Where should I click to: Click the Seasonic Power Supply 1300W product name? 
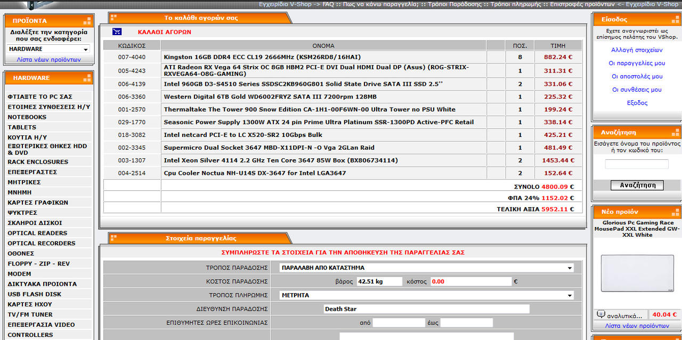319,122
